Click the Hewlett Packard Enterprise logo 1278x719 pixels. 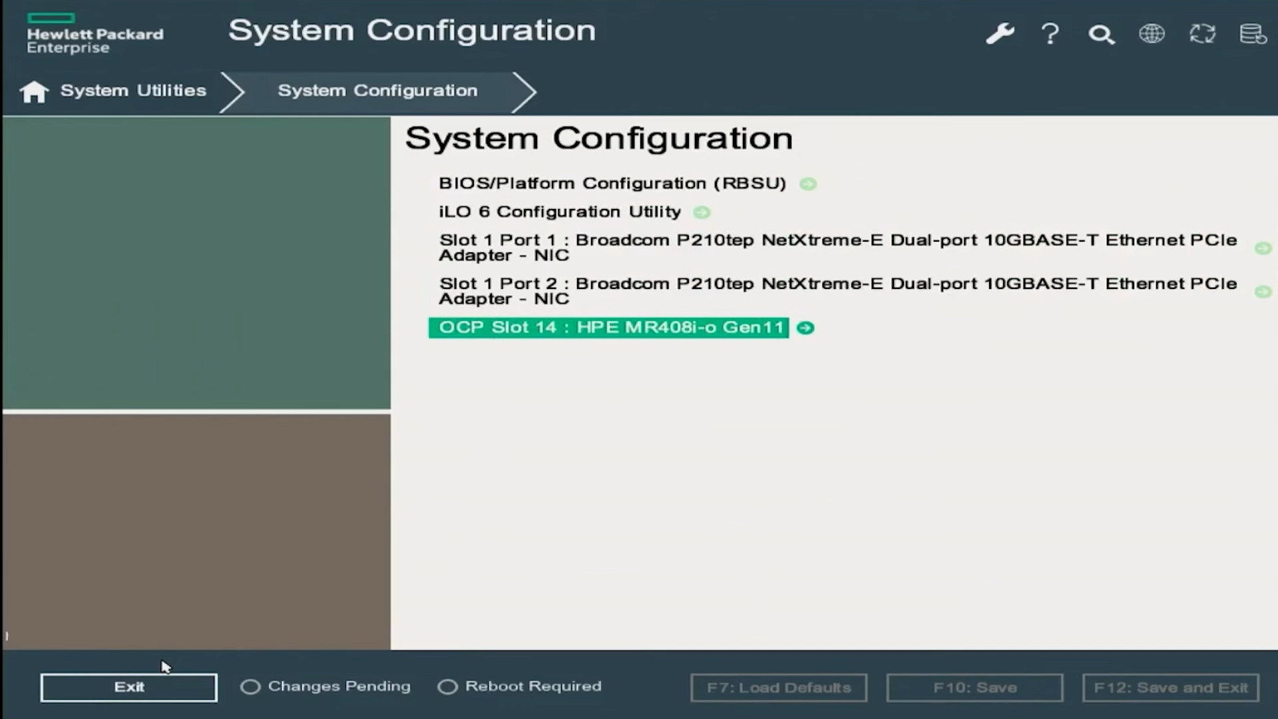click(95, 35)
